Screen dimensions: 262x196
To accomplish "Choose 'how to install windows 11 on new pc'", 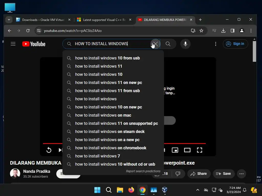I will [x=113, y=82].
